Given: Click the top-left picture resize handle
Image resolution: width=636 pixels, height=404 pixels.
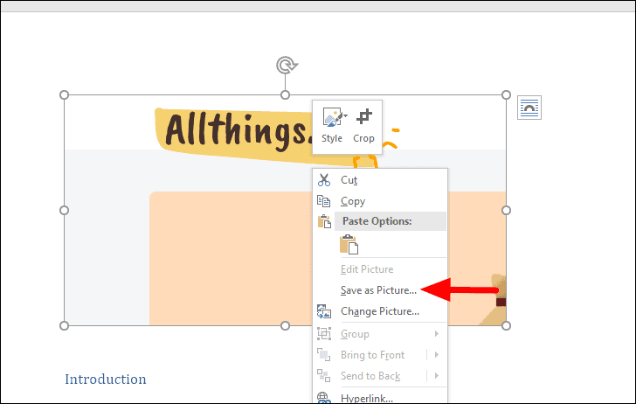Looking at the screenshot, I should [x=64, y=95].
